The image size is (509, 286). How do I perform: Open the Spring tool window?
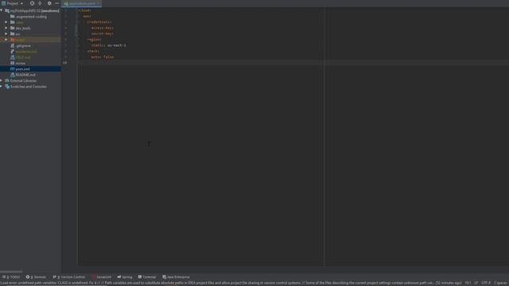point(125,277)
